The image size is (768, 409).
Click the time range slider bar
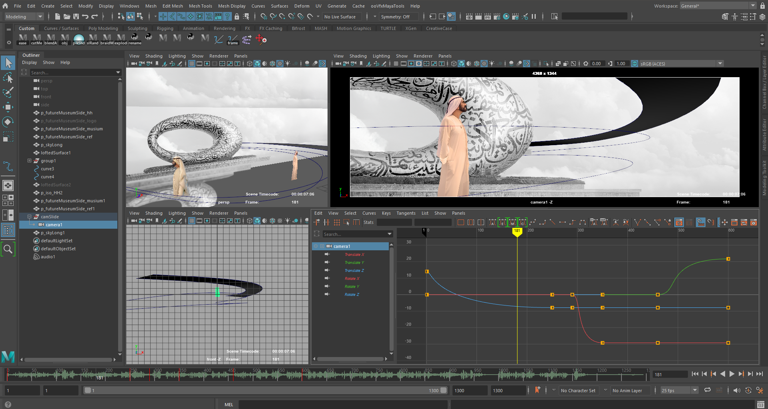click(264, 391)
